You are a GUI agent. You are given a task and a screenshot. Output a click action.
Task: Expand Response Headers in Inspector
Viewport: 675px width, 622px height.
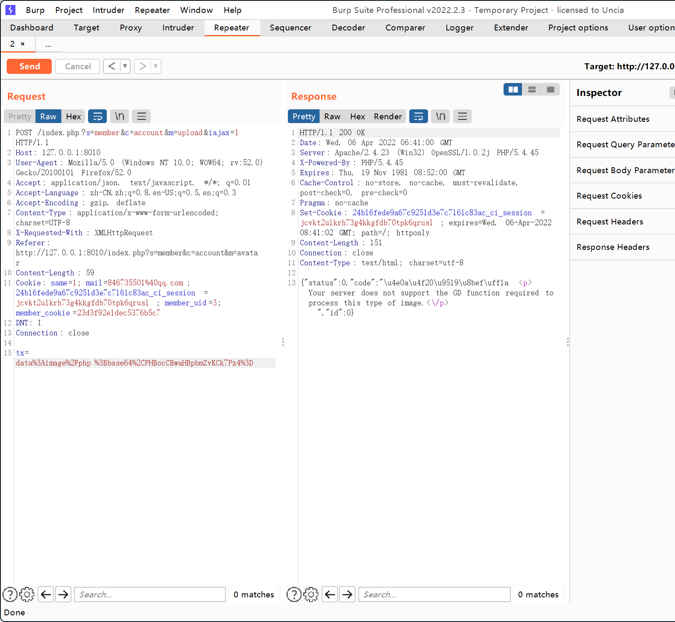pos(622,247)
